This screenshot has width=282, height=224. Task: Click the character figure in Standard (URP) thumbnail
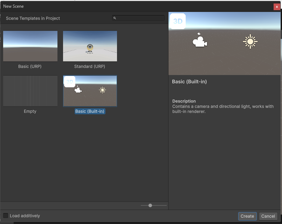(90, 48)
